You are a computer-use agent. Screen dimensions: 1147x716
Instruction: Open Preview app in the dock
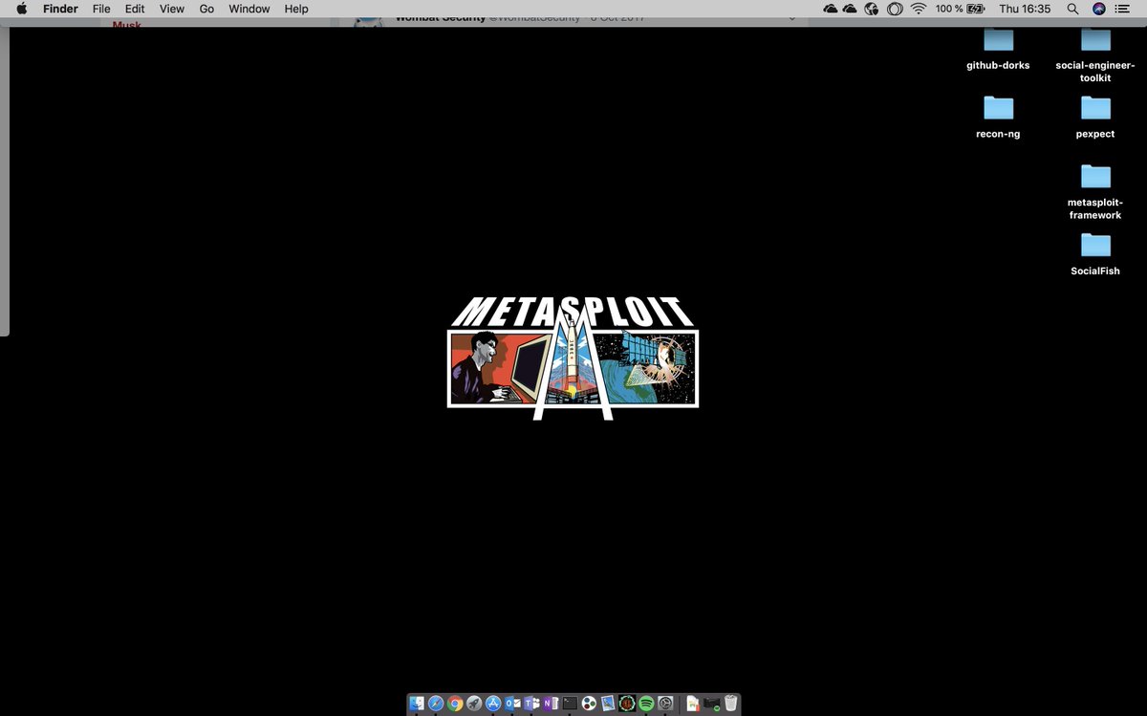(608, 704)
